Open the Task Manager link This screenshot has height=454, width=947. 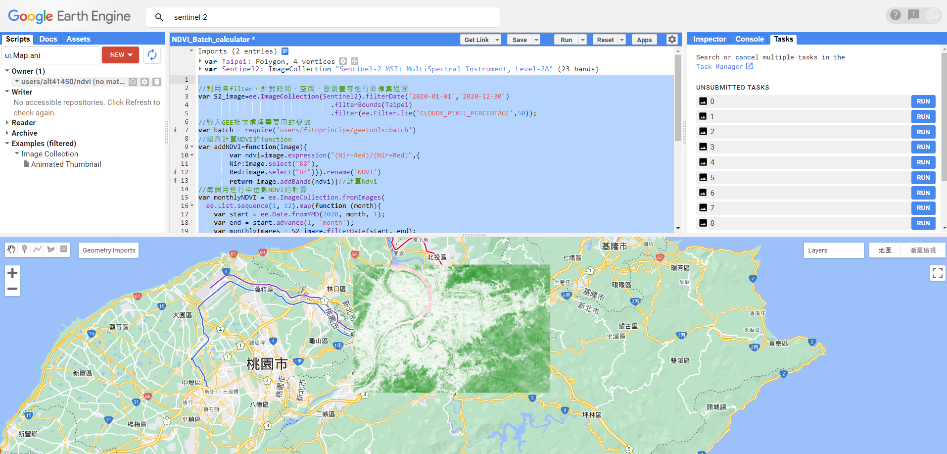tap(721, 66)
